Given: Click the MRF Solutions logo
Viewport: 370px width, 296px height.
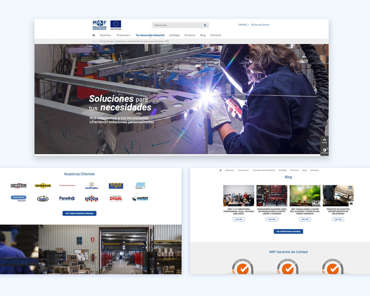Looking at the screenshot, I should coord(99,25).
